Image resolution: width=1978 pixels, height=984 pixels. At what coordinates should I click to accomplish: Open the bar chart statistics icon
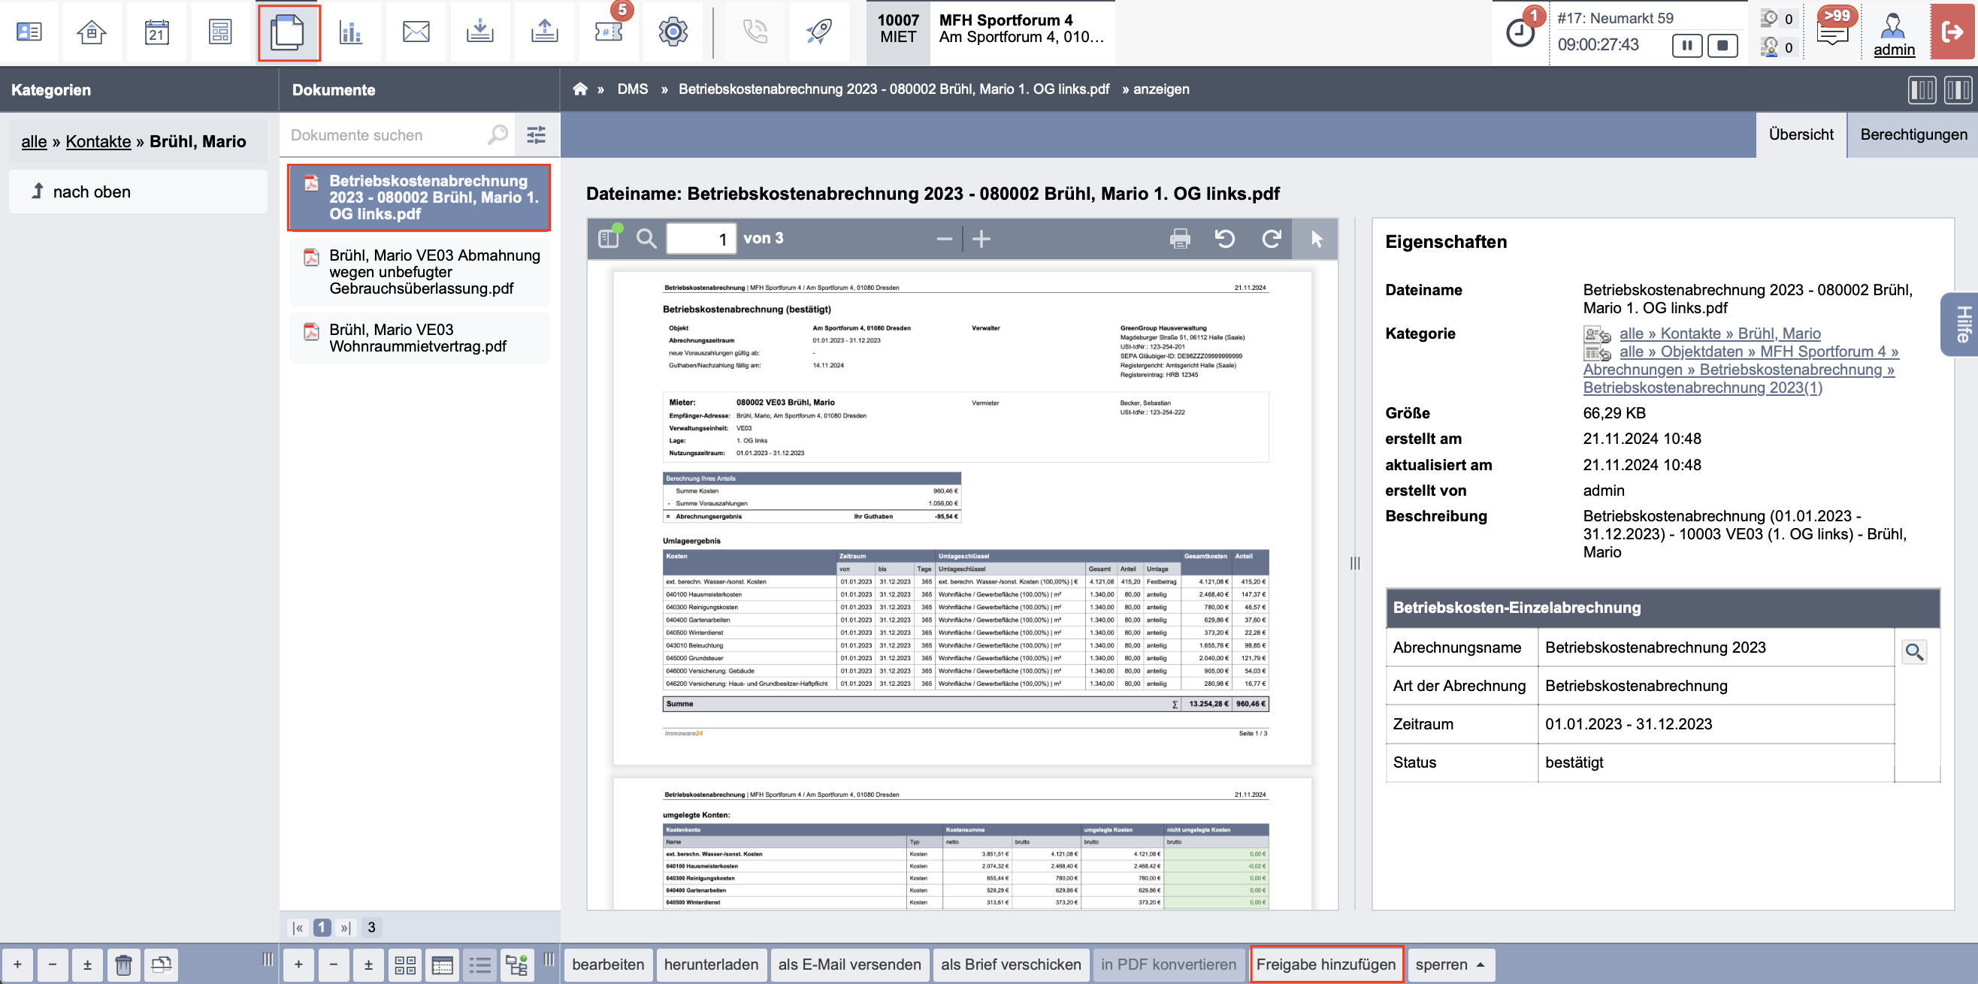tap(351, 32)
